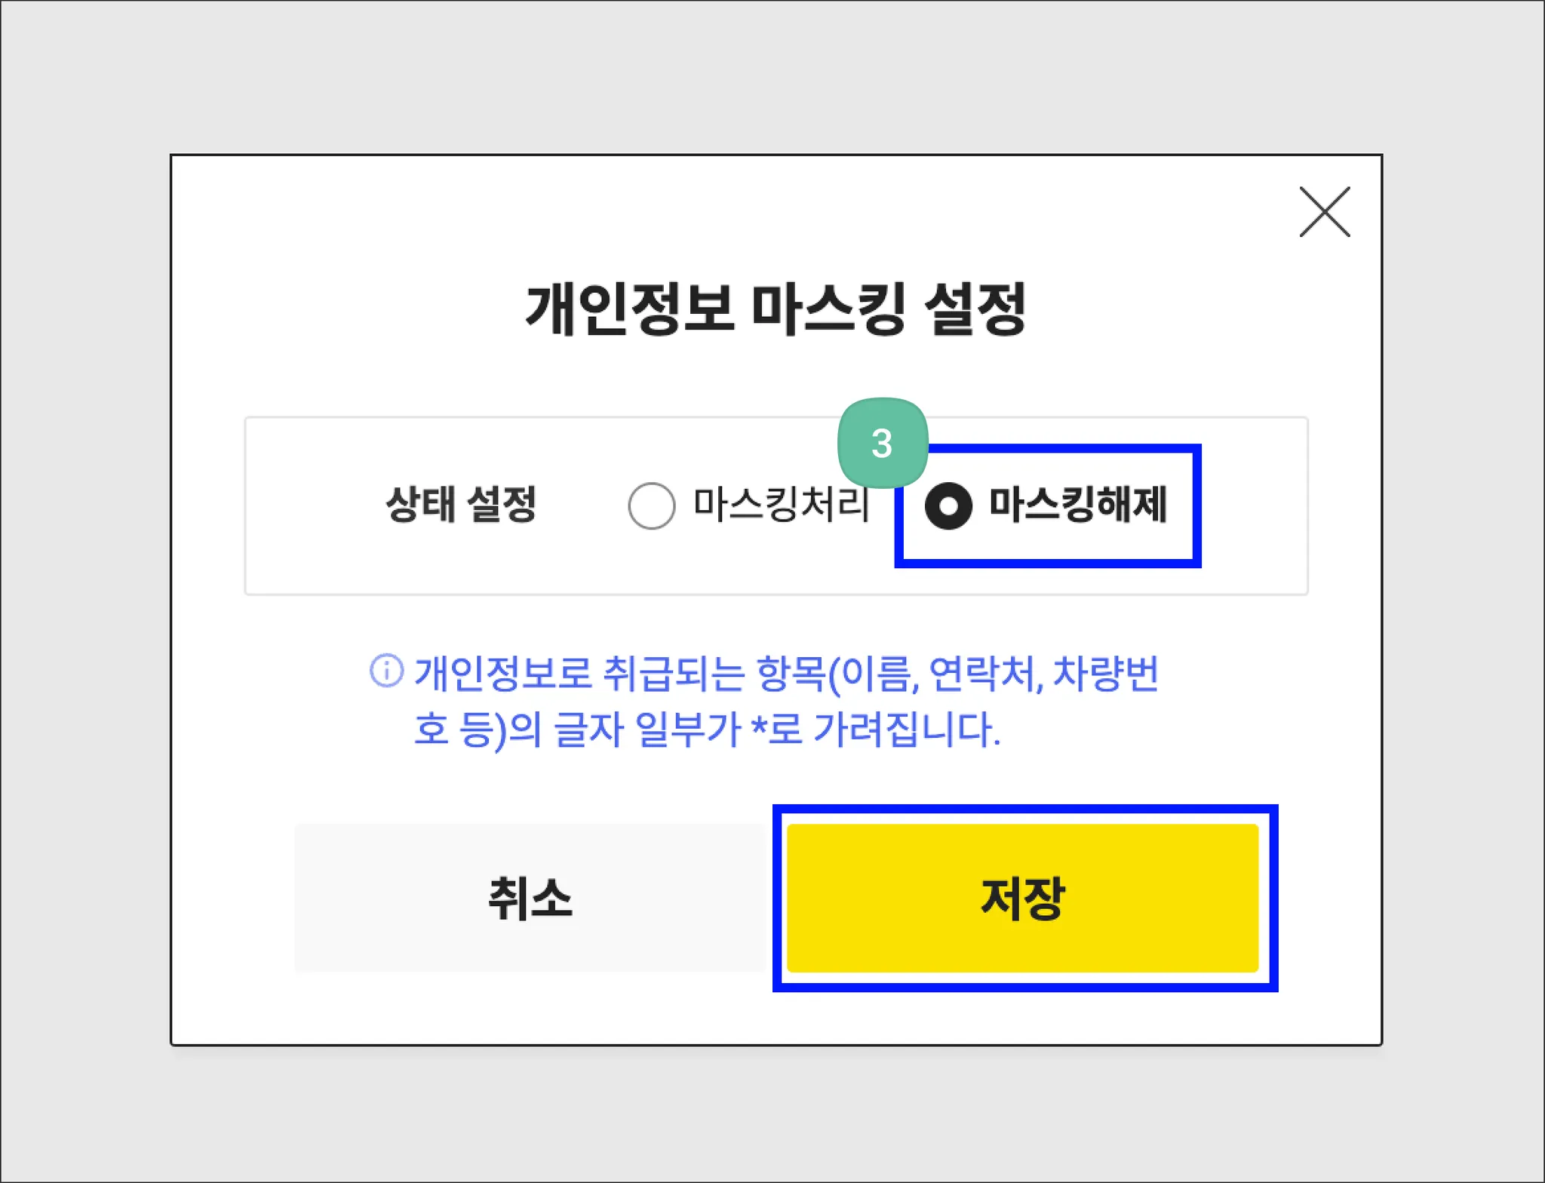This screenshot has width=1545, height=1183.
Task: Select the 마스킹처리 radio circle
Action: [651, 505]
